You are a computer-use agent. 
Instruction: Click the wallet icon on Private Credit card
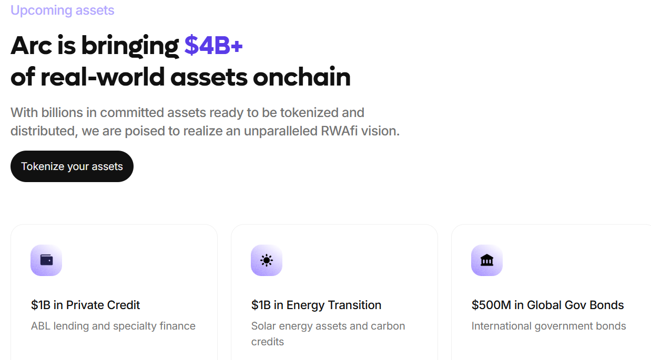(x=46, y=260)
